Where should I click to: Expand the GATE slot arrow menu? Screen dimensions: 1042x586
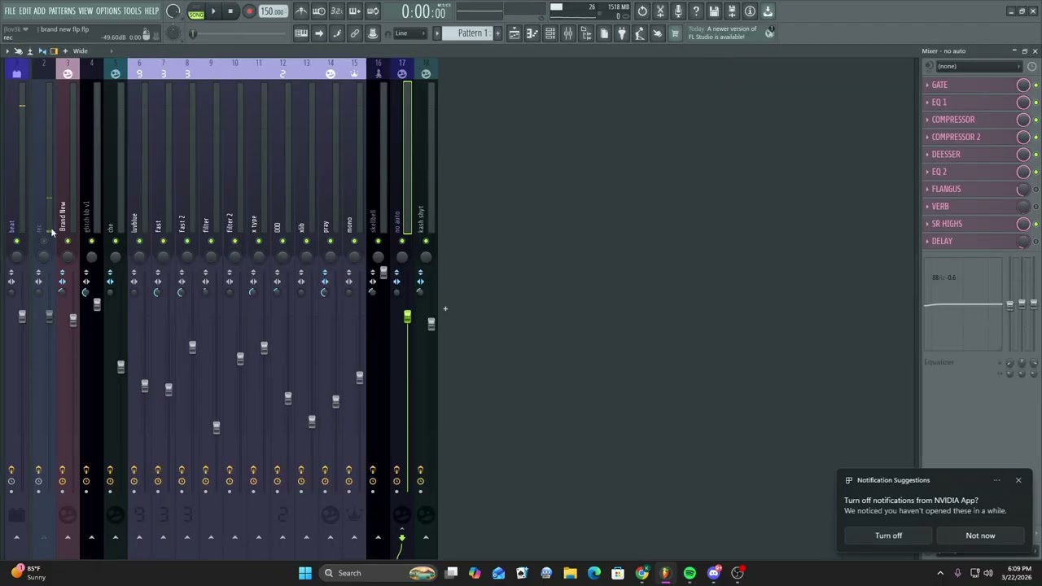point(927,85)
